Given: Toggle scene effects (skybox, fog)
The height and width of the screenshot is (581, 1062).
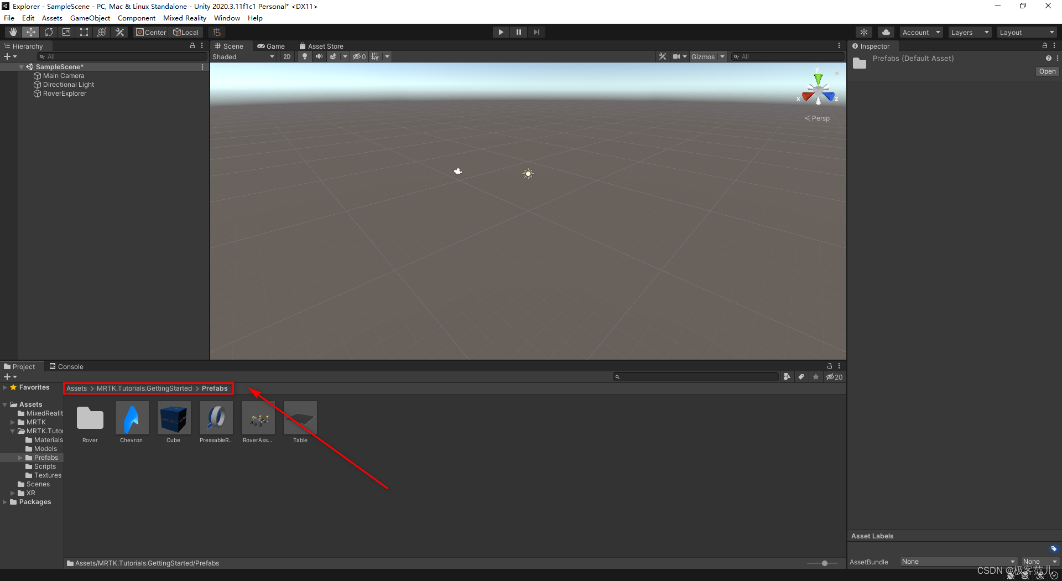Looking at the screenshot, I should click(333, 56).
